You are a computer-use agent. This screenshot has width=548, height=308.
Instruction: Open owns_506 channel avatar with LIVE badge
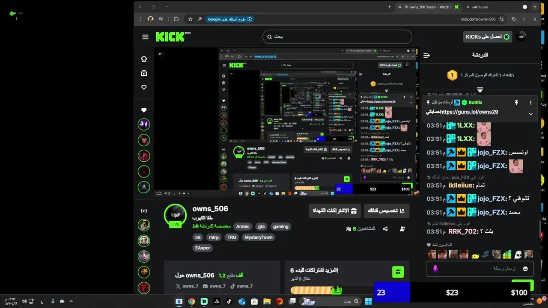pos(176,215)
